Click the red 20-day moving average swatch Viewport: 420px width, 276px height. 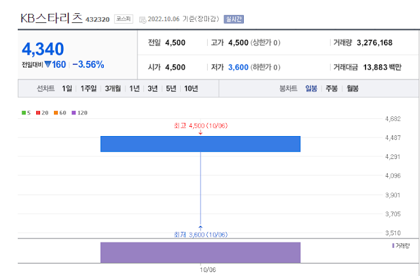click(38, 113)
